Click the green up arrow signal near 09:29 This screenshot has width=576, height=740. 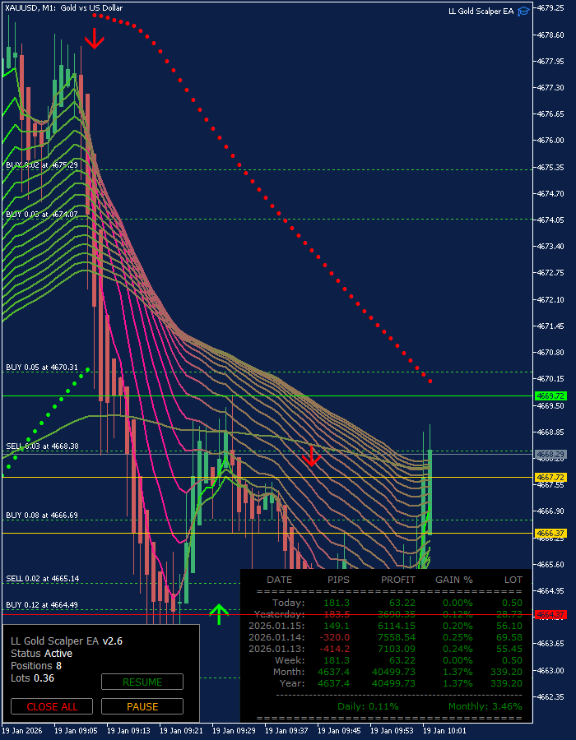(219, 614)
